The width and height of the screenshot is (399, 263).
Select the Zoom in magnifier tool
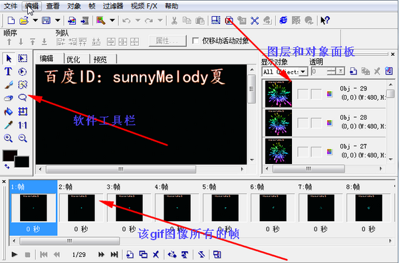(9, 138)
